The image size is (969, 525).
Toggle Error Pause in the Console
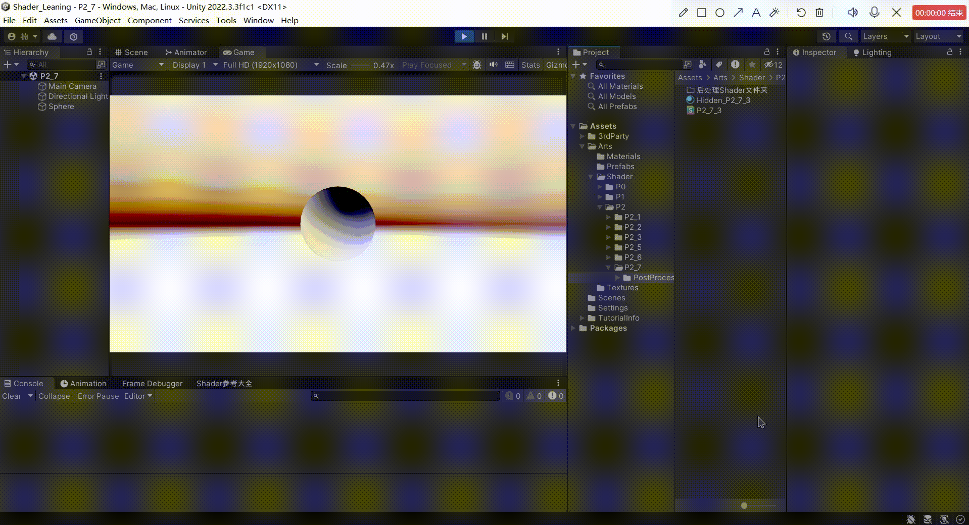pyautogui.click(x=98, y=396)
